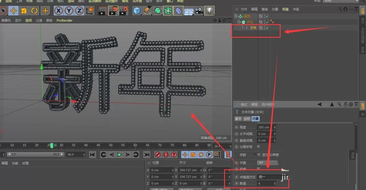
Task: Click the 高度 200 cm field
Action: click(x=265, y=127)
